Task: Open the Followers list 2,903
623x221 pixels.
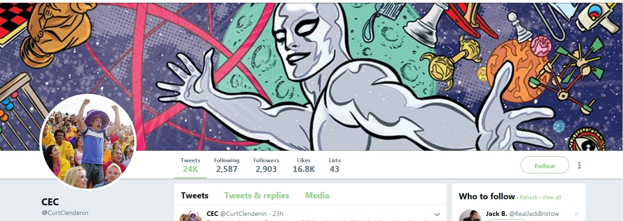Action: tap(266, 165)
